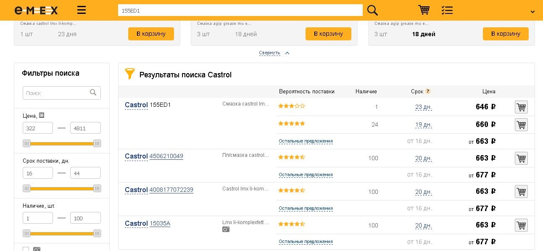Tick the photo filter checkbox below Наличие

(26, 249)
